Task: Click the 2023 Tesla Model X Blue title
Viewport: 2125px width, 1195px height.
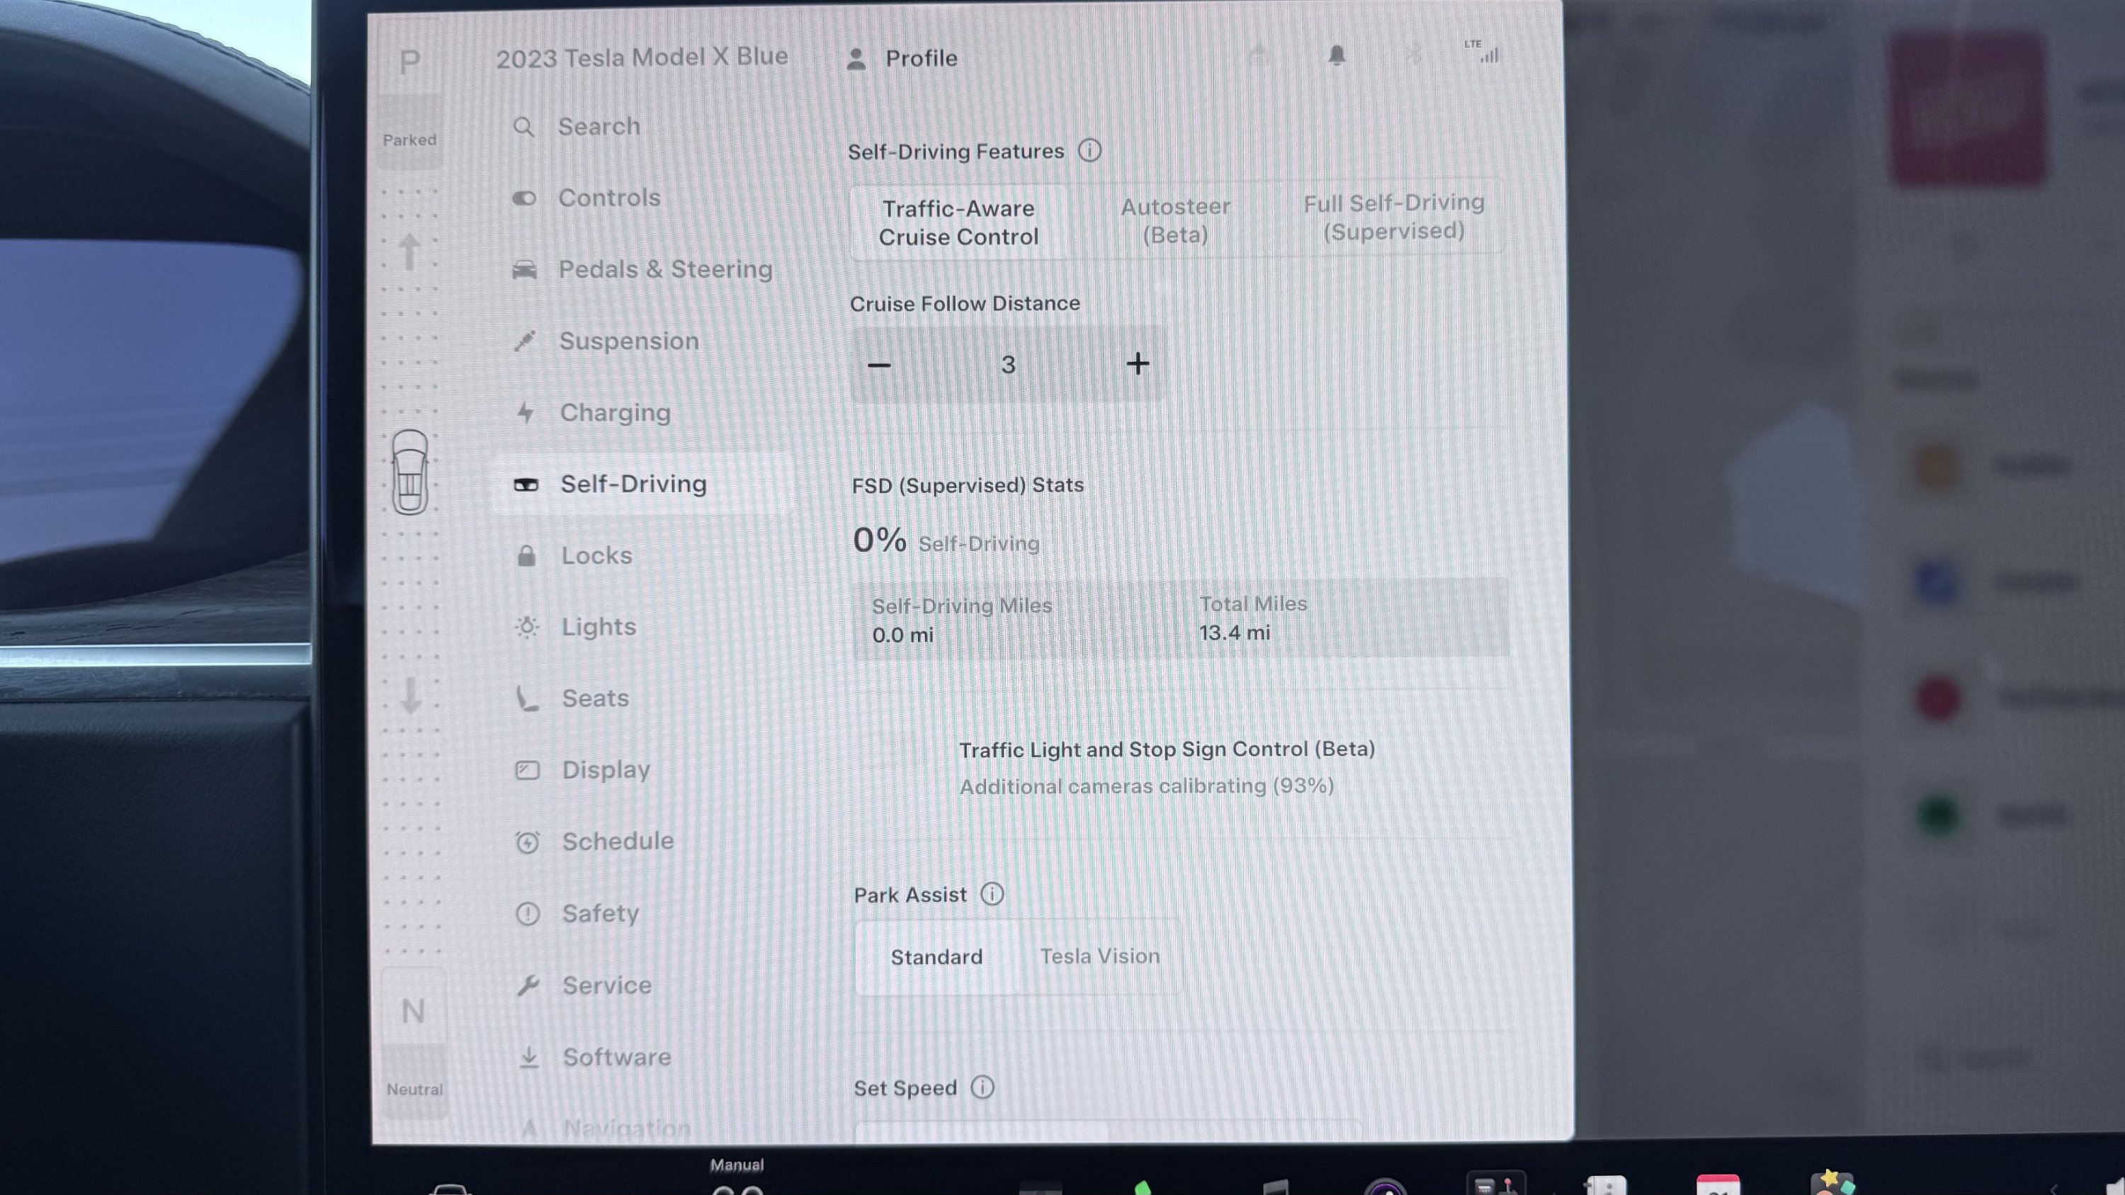Action: (x=642, y=57)
